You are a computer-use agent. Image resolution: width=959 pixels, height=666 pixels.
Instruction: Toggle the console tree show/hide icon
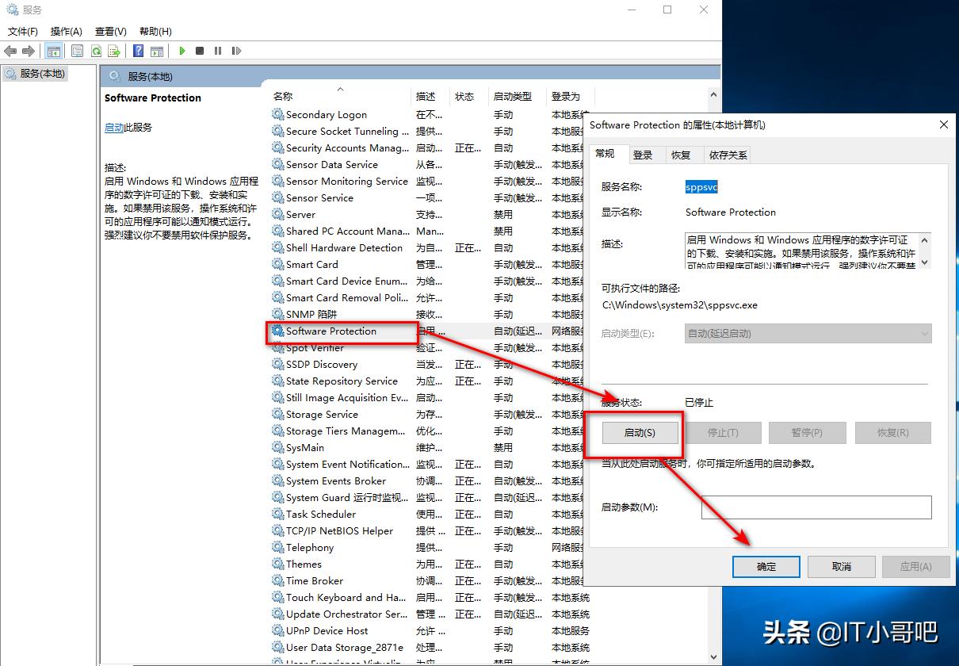pyautogui.click(x=53, y=51)
